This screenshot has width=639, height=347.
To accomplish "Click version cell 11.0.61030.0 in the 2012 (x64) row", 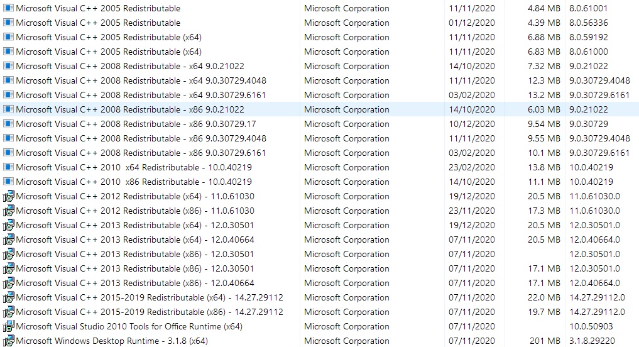I will (x=594, y=197).
